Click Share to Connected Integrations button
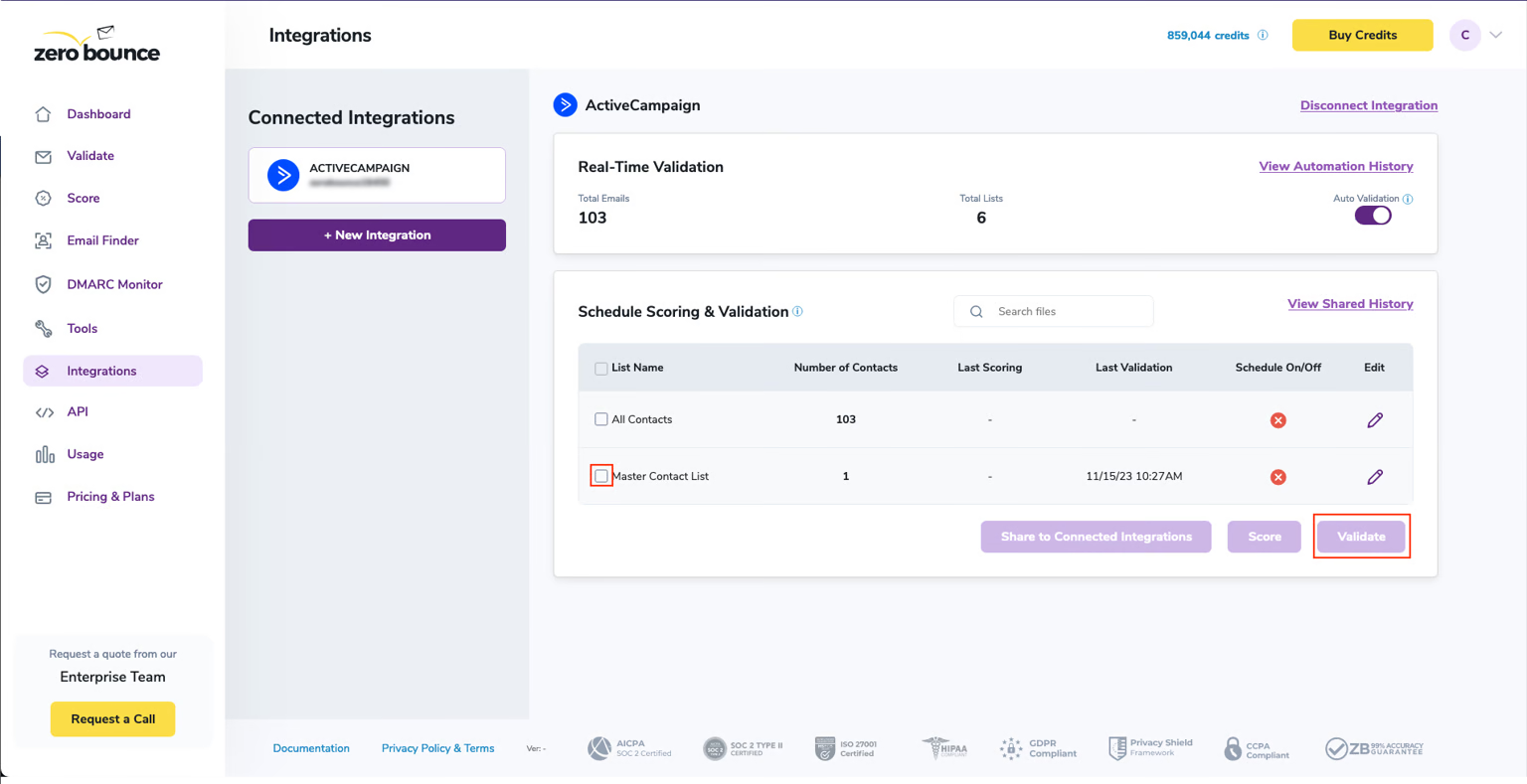The image size is (1527, 784). coord(1096,537)
